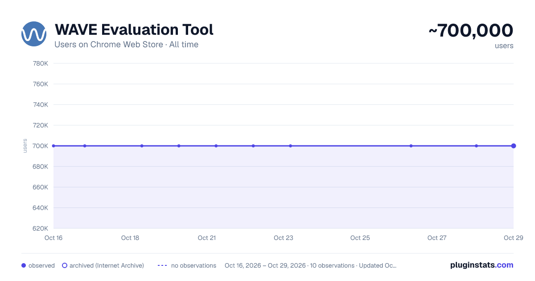This screenshot has width=535, height=281.
Task: Click the 'WAVE Evaluation Tool' title
Action: click(x=134, y=30)
